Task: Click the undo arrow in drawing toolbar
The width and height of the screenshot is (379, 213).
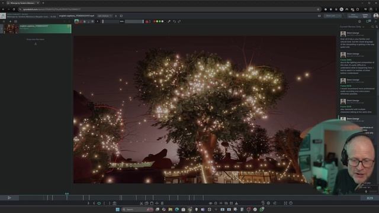Action: point(174,21)
